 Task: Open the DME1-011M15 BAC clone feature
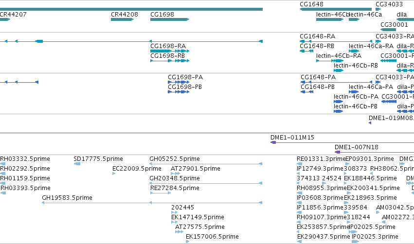[342, 142]
